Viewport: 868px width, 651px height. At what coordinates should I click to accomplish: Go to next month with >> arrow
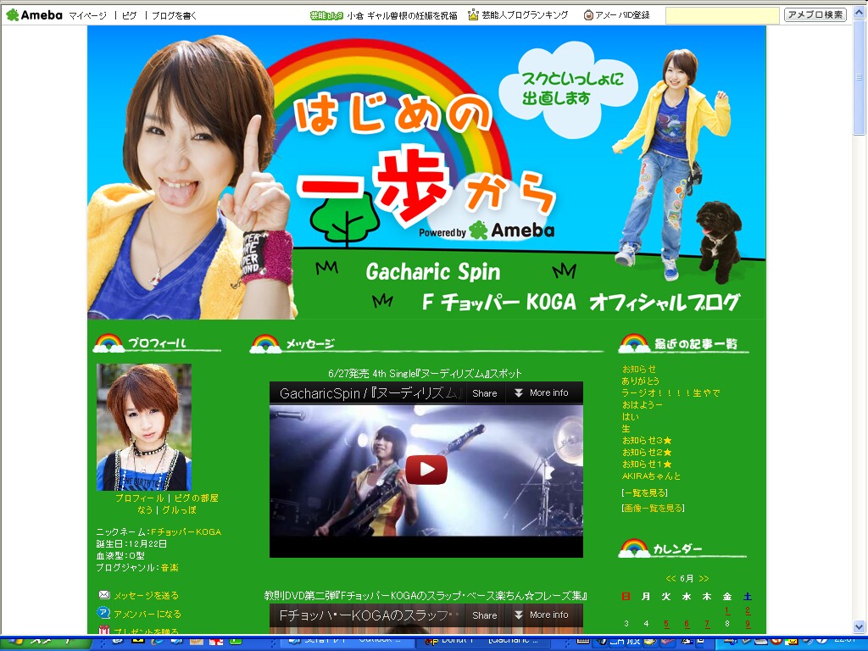tap(704, 578)
